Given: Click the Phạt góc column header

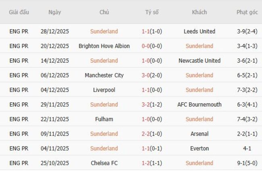Looking at the screenshot, I should (x=247, y=12).
